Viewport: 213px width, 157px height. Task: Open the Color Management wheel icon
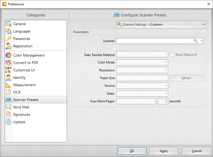pos(8,55)
